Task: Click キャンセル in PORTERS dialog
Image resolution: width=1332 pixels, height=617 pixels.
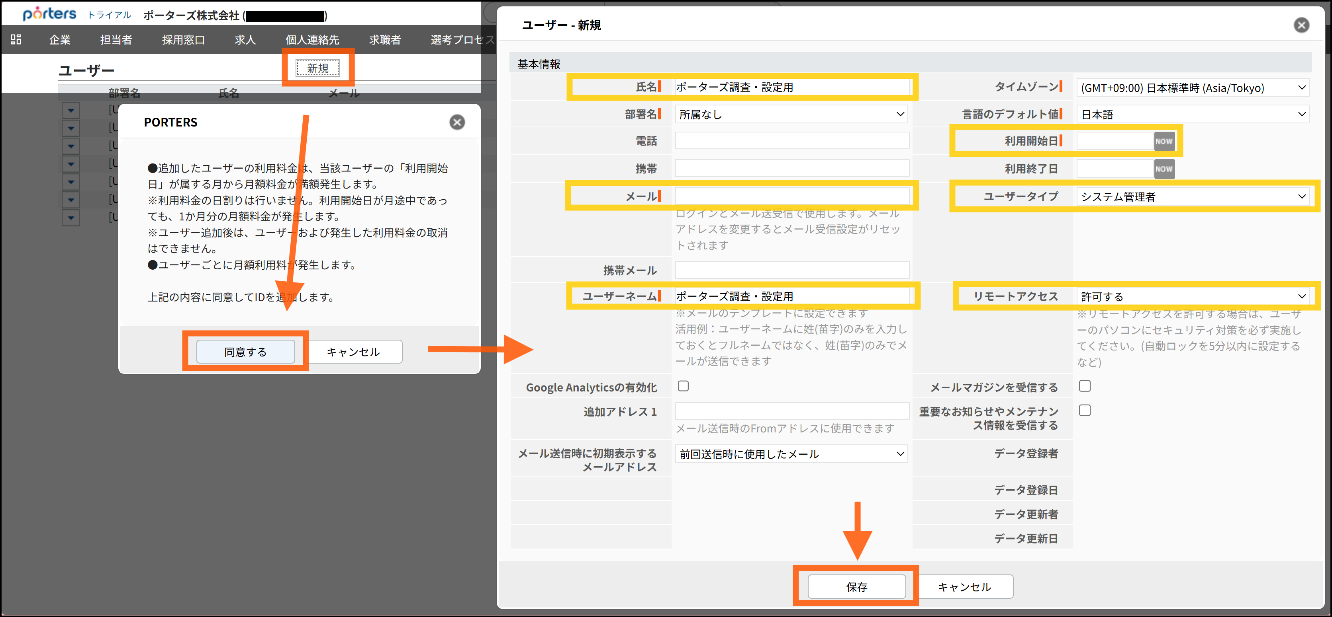Action: coord(353,352)
